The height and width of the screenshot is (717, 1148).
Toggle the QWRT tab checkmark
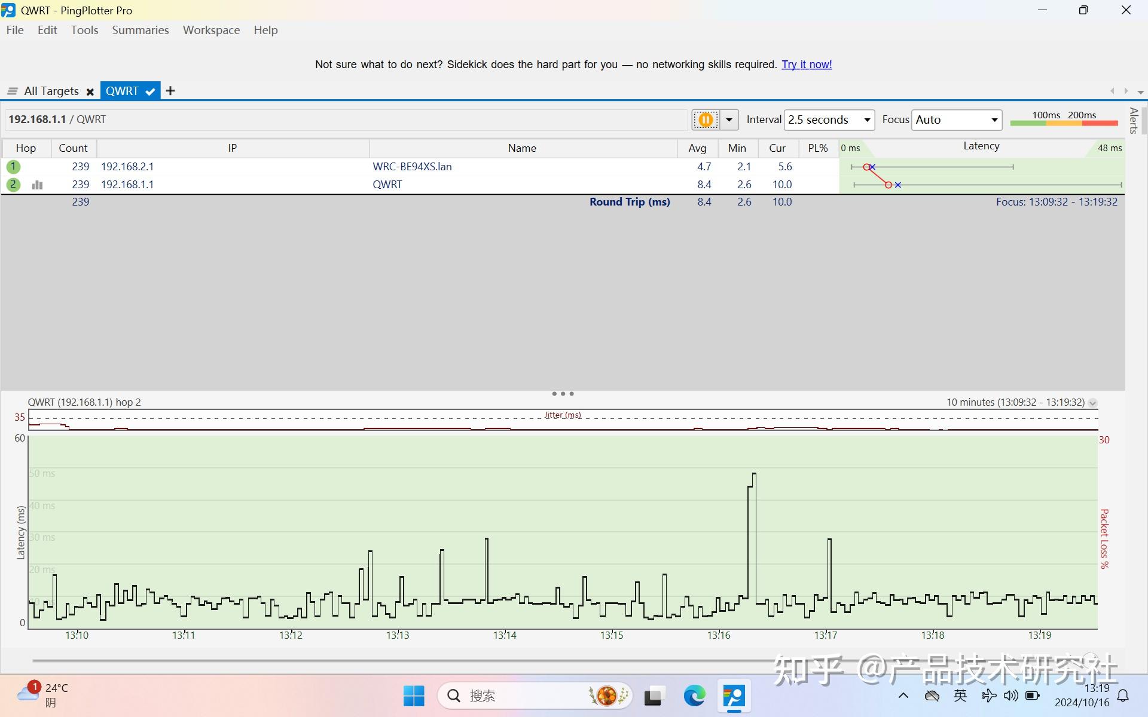150,91
